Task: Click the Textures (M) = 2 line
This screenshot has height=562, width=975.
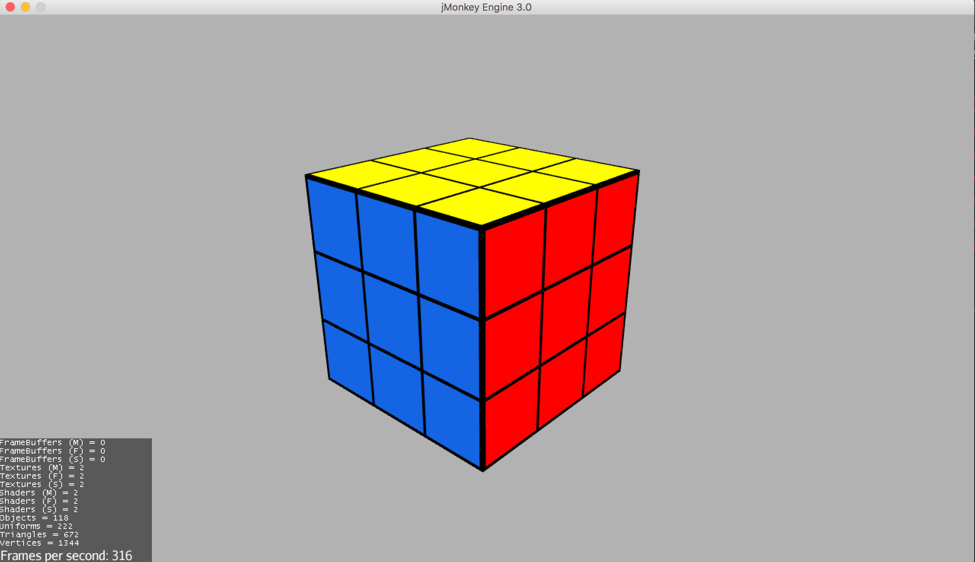Action: [42, 467]
